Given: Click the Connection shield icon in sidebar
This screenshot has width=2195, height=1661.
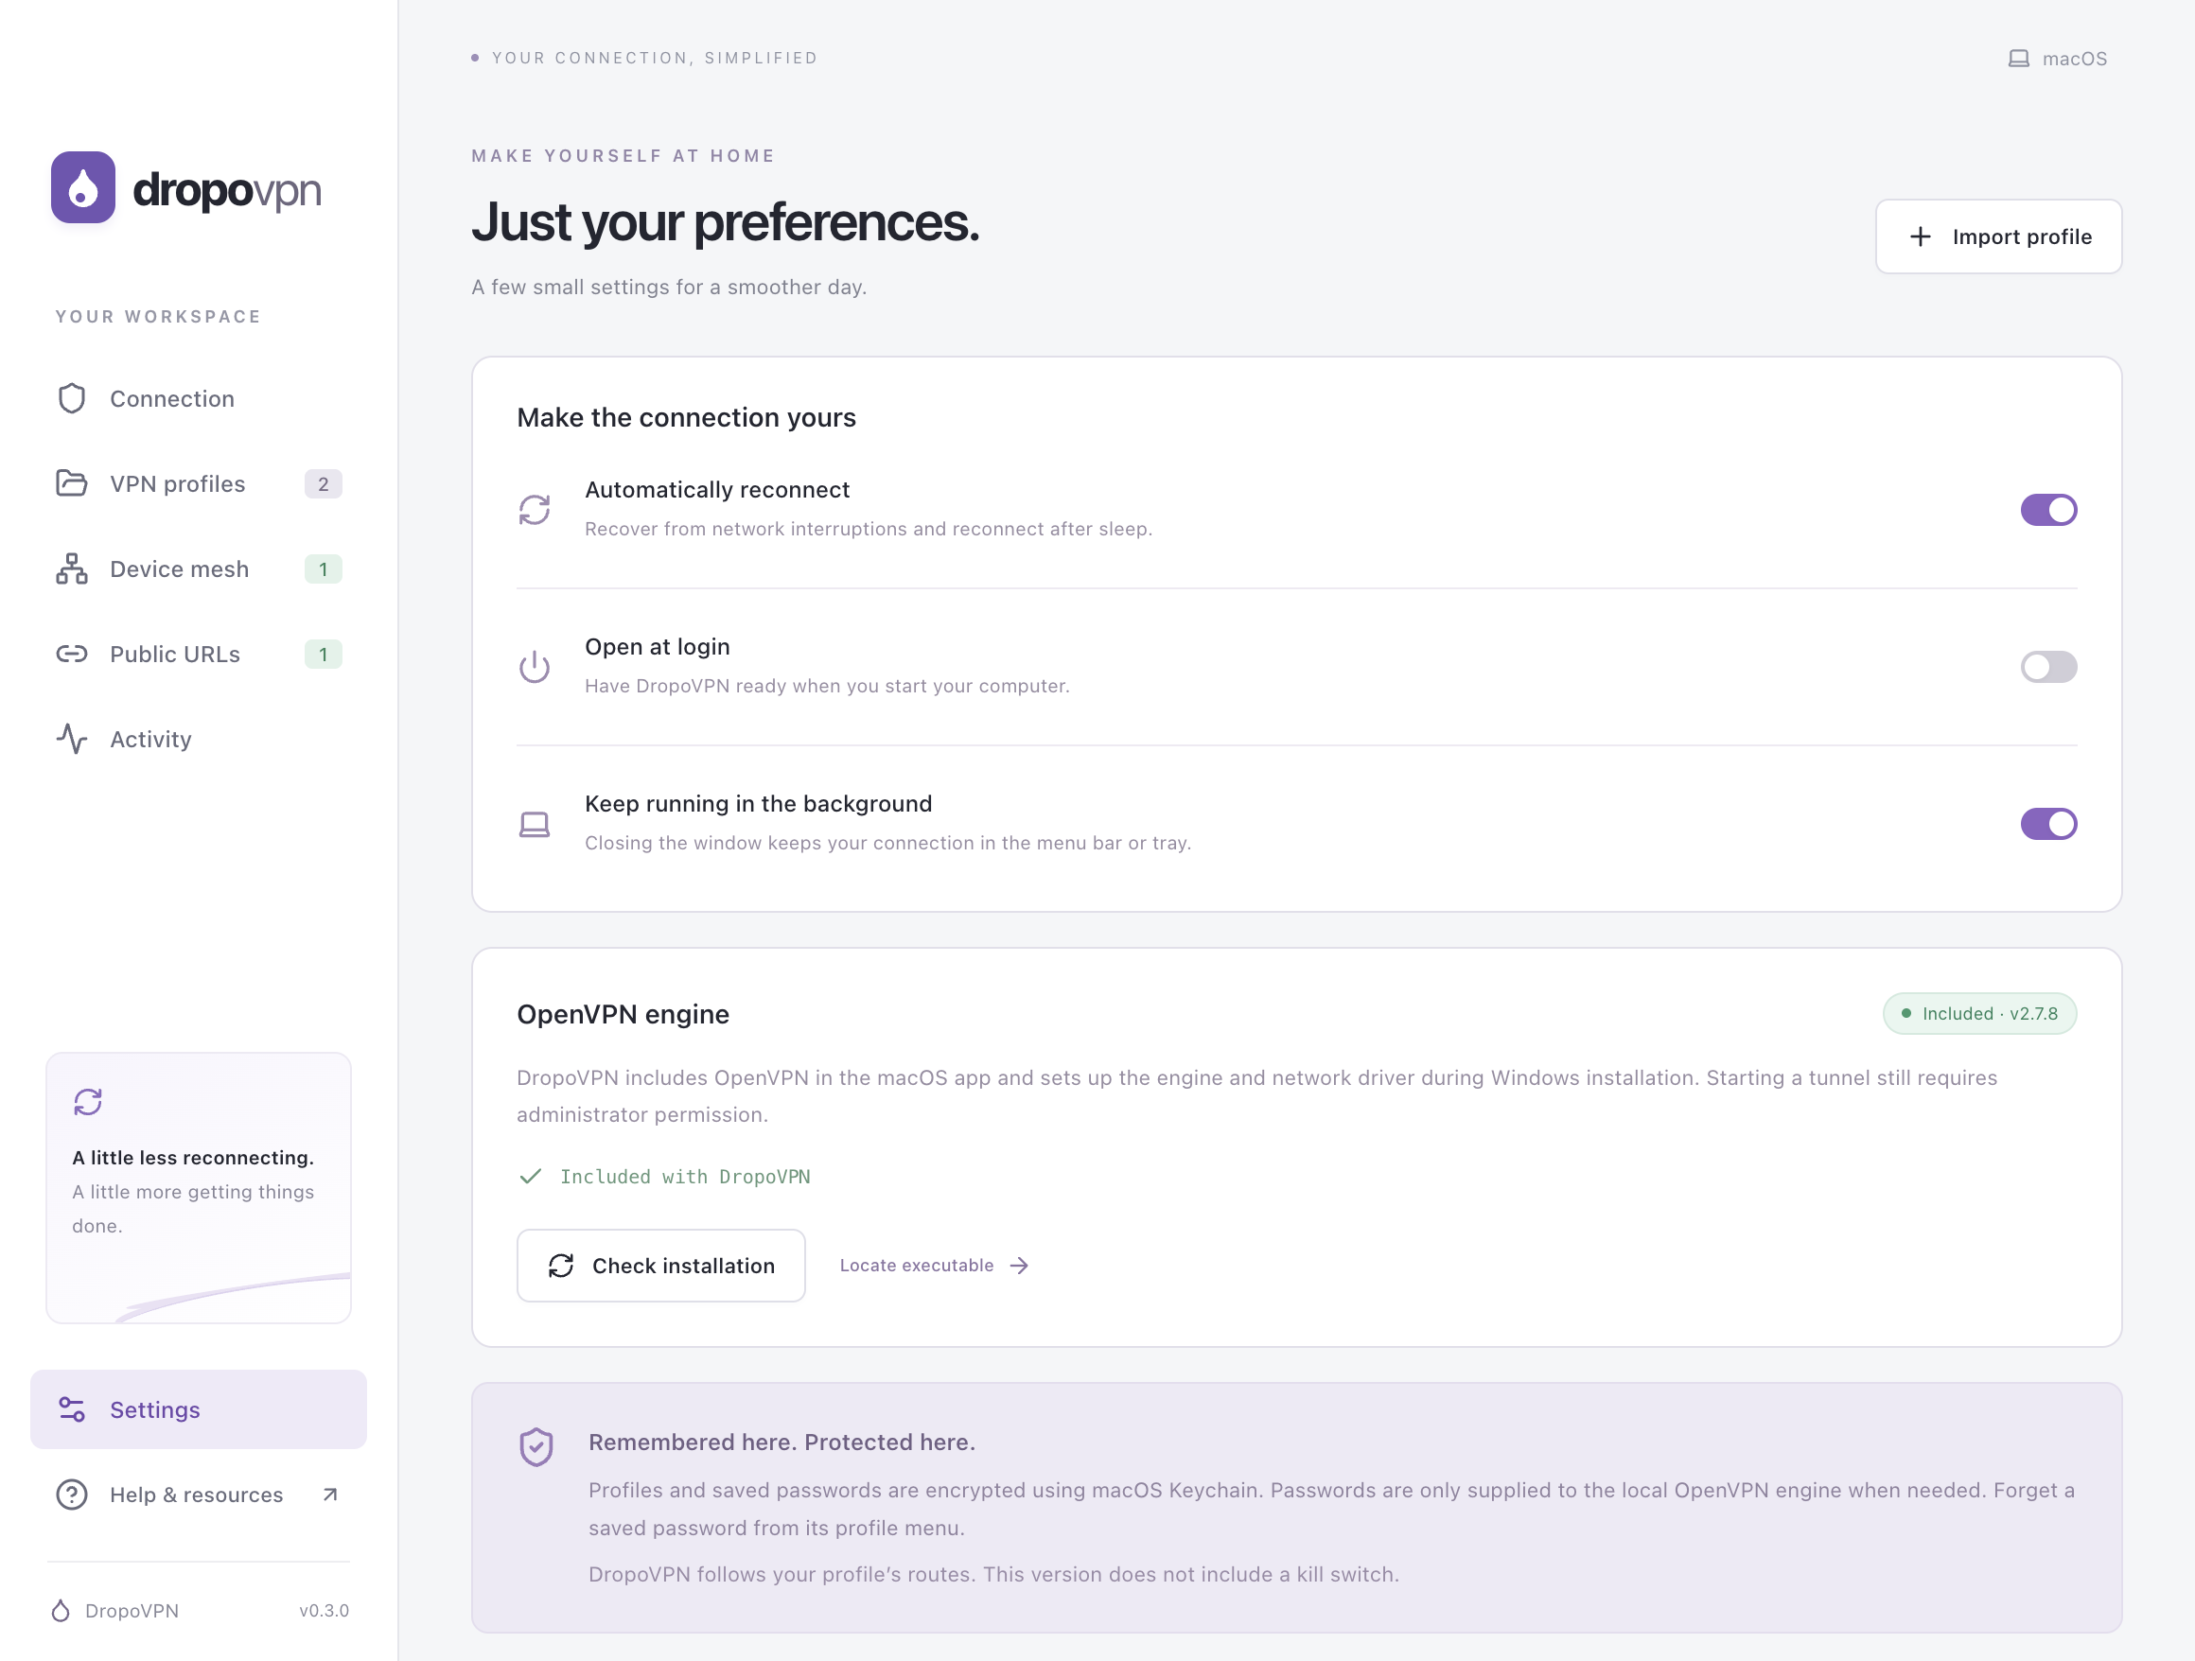Looking at the screenshot, I should 72,399.
